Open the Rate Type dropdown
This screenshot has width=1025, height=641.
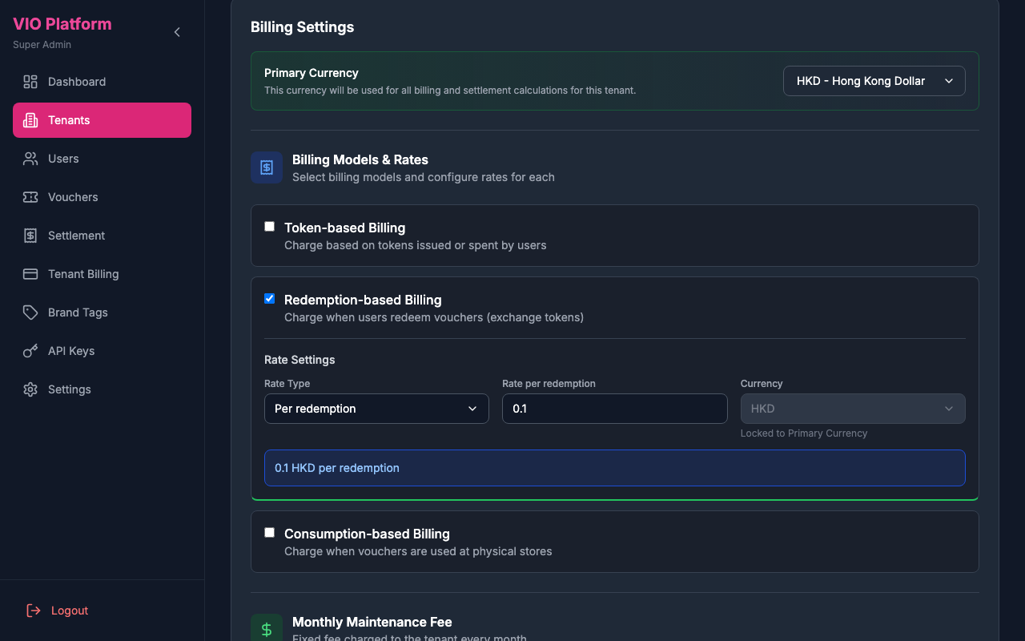(x=376, y=408)
